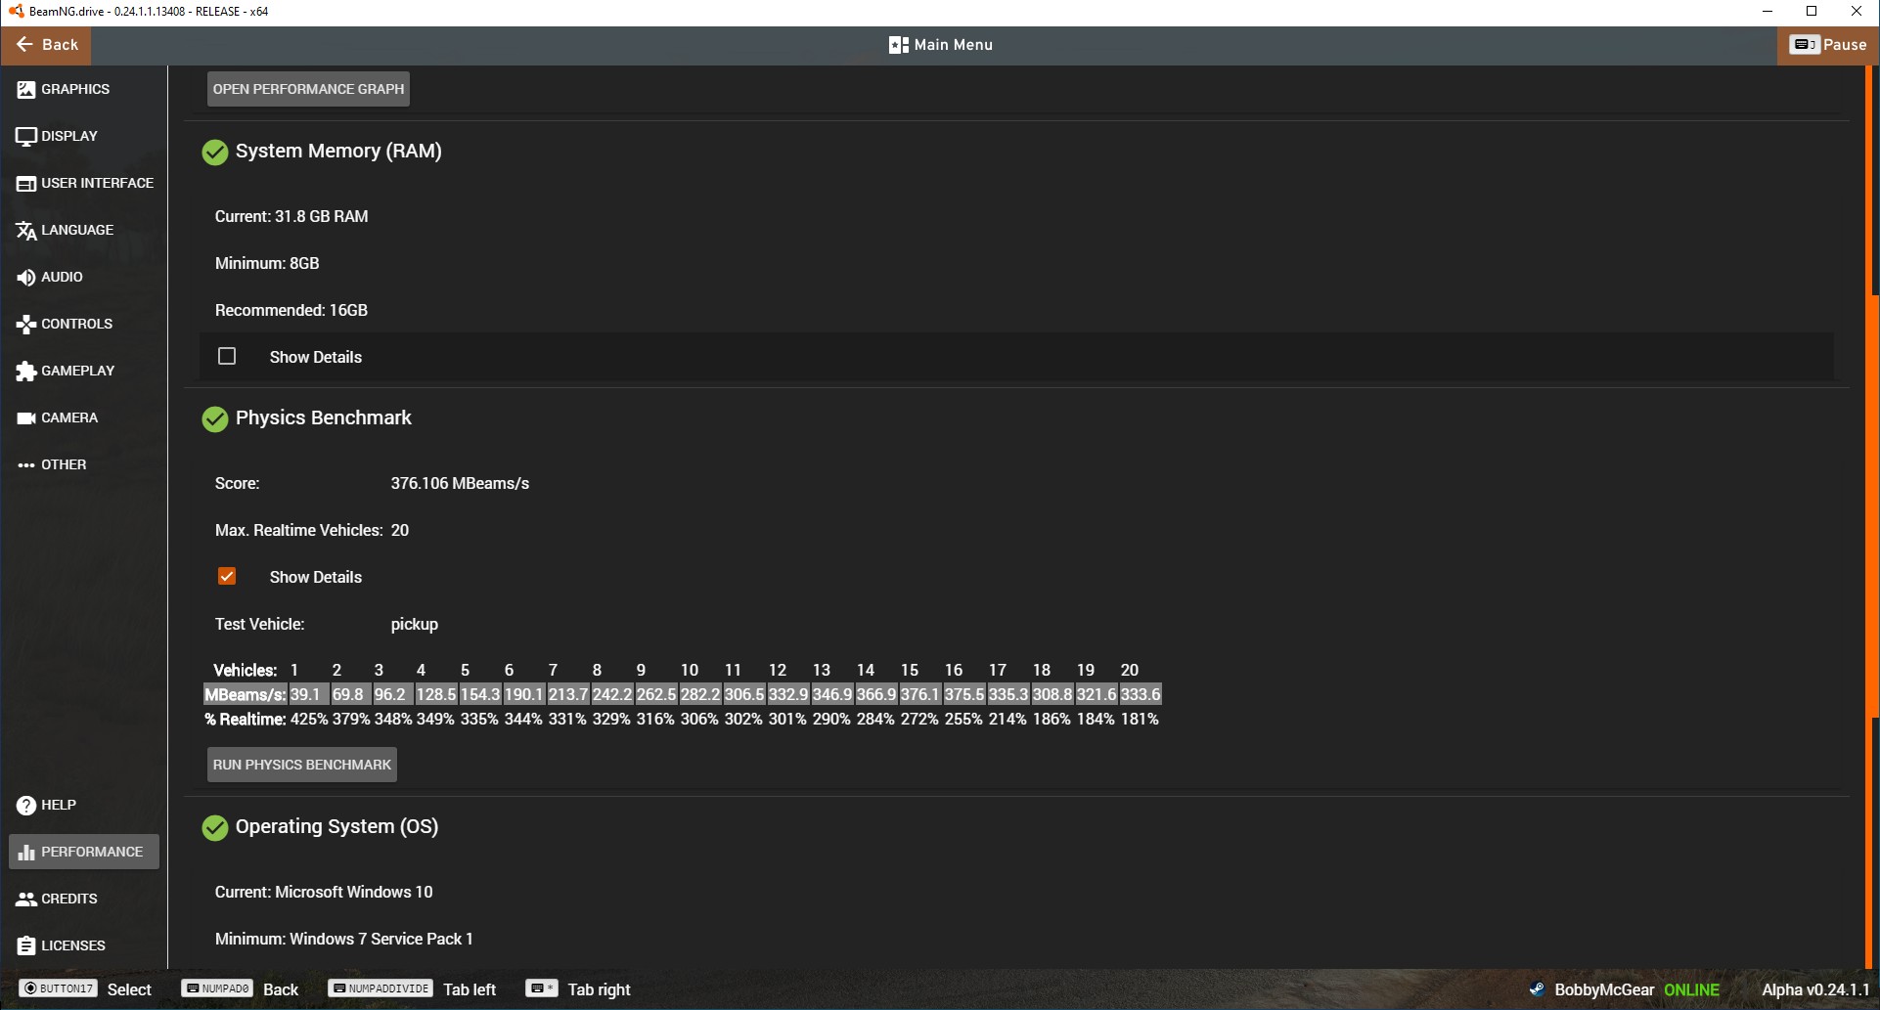Click the Display monitor icon

pos(26,137)
